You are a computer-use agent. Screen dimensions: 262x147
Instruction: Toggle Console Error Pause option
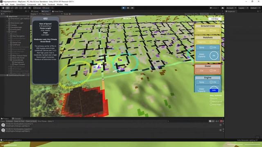pos(42,121)
